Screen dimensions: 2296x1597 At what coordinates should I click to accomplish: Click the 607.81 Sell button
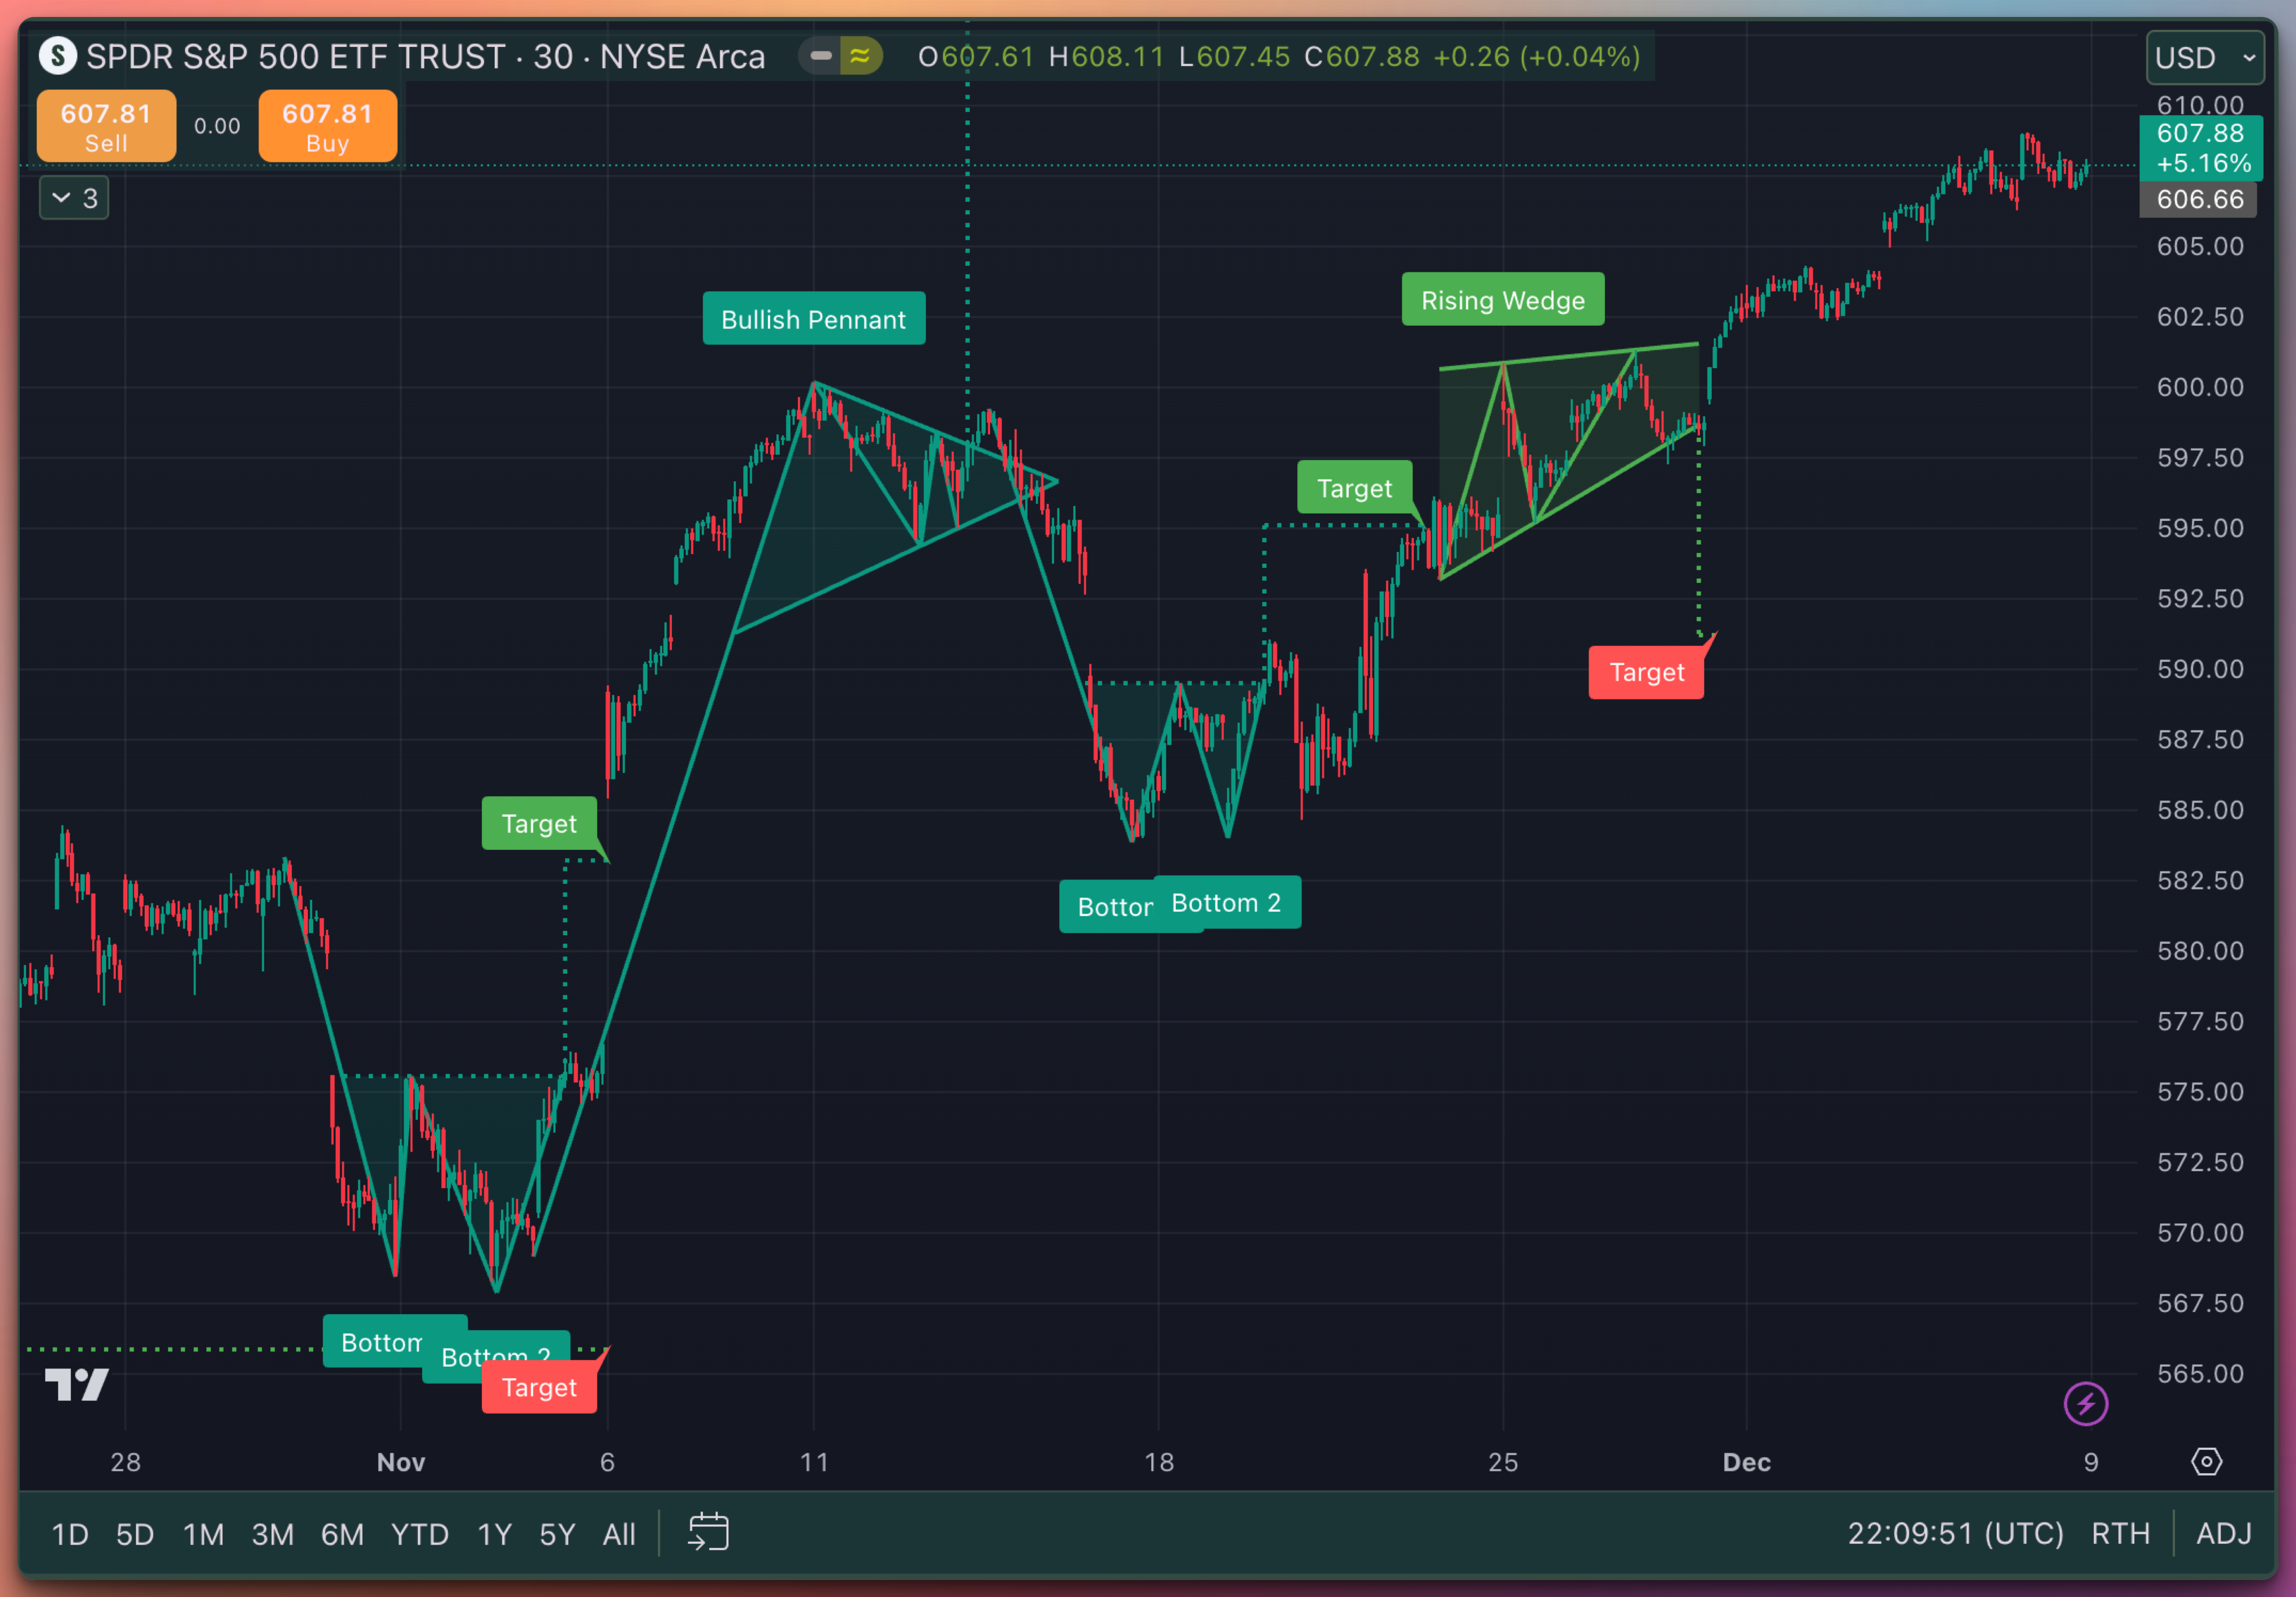click(106, 126)
